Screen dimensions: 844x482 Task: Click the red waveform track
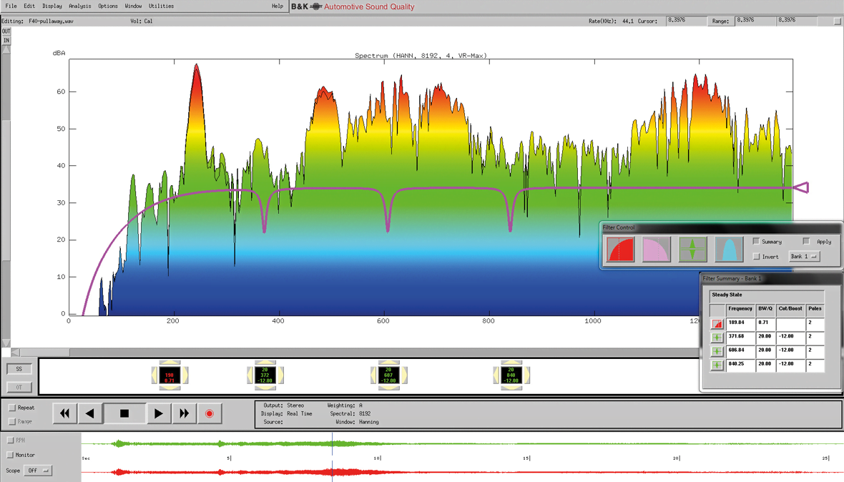(x=462, y=472)
